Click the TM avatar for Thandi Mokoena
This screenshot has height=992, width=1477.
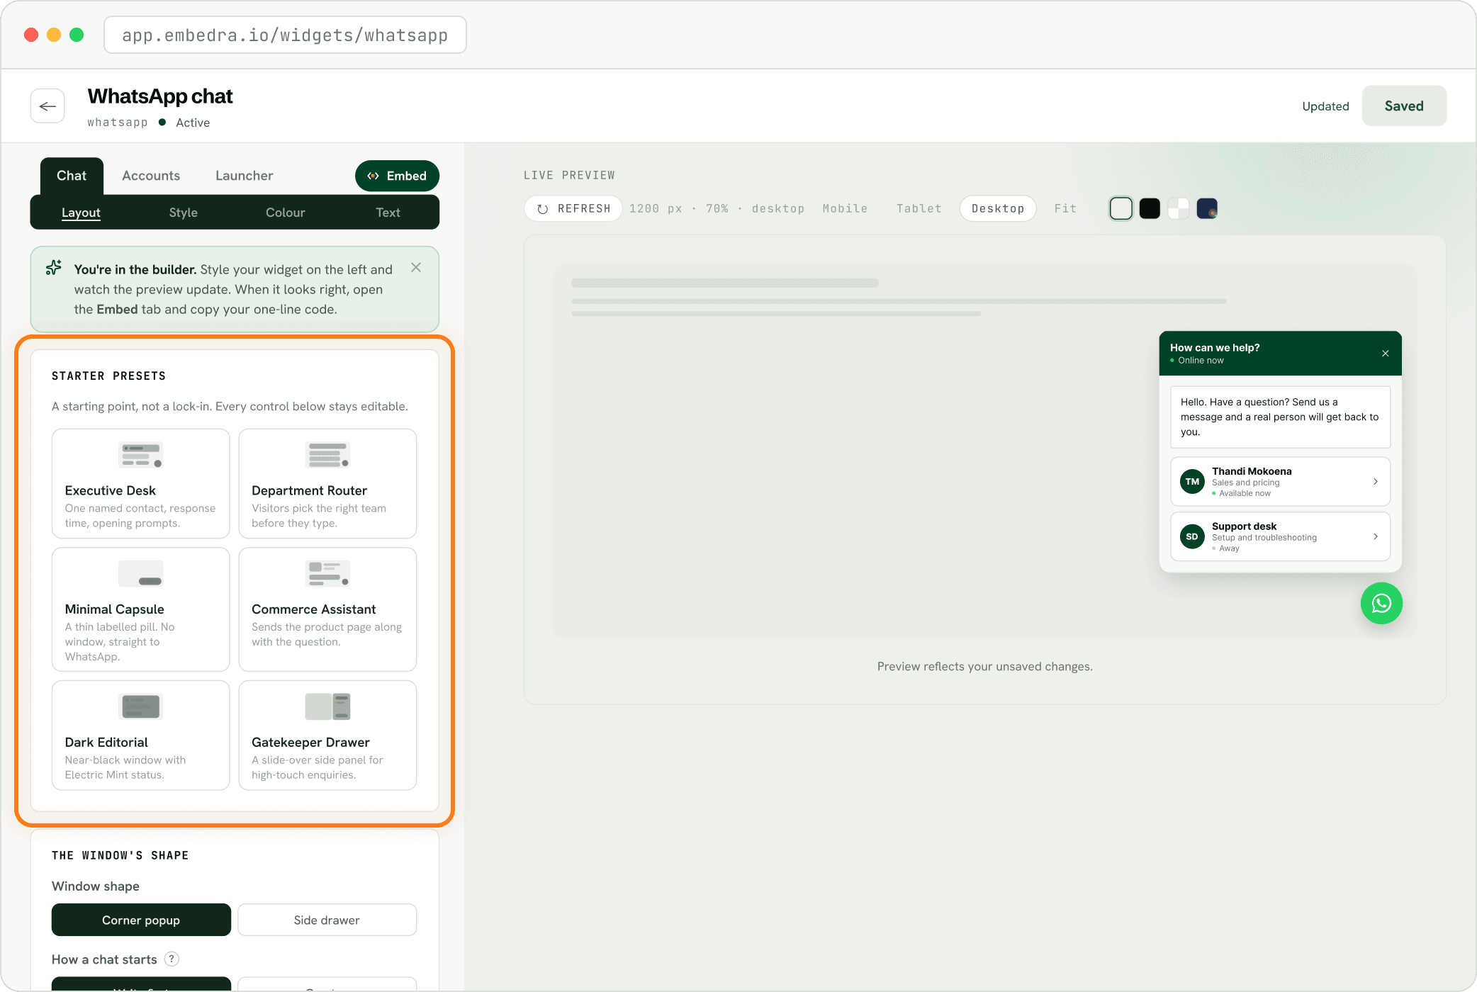[1192, 482]
